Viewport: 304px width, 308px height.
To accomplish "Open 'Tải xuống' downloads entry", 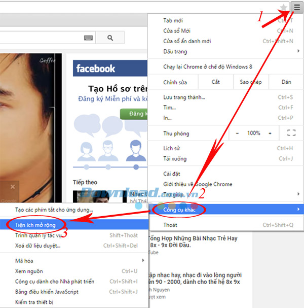I will click(x=225, y=159).
